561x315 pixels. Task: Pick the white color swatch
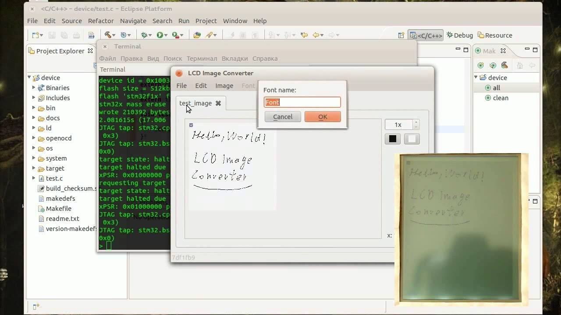pyautogui.click(x=412, y=139)
